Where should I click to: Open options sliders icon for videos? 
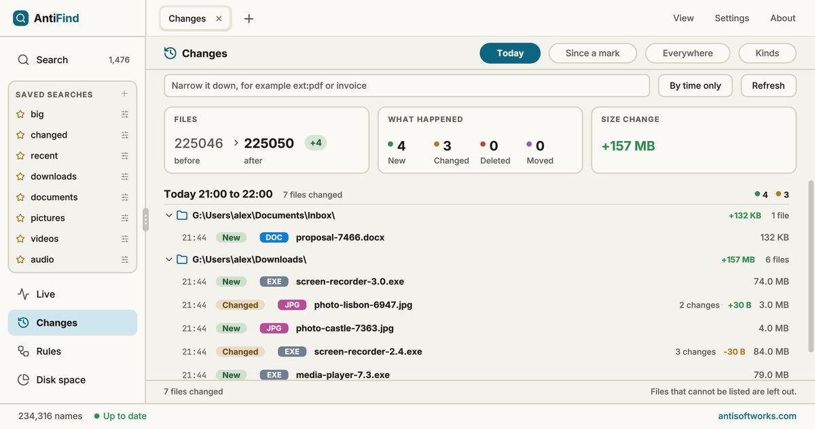125,239
